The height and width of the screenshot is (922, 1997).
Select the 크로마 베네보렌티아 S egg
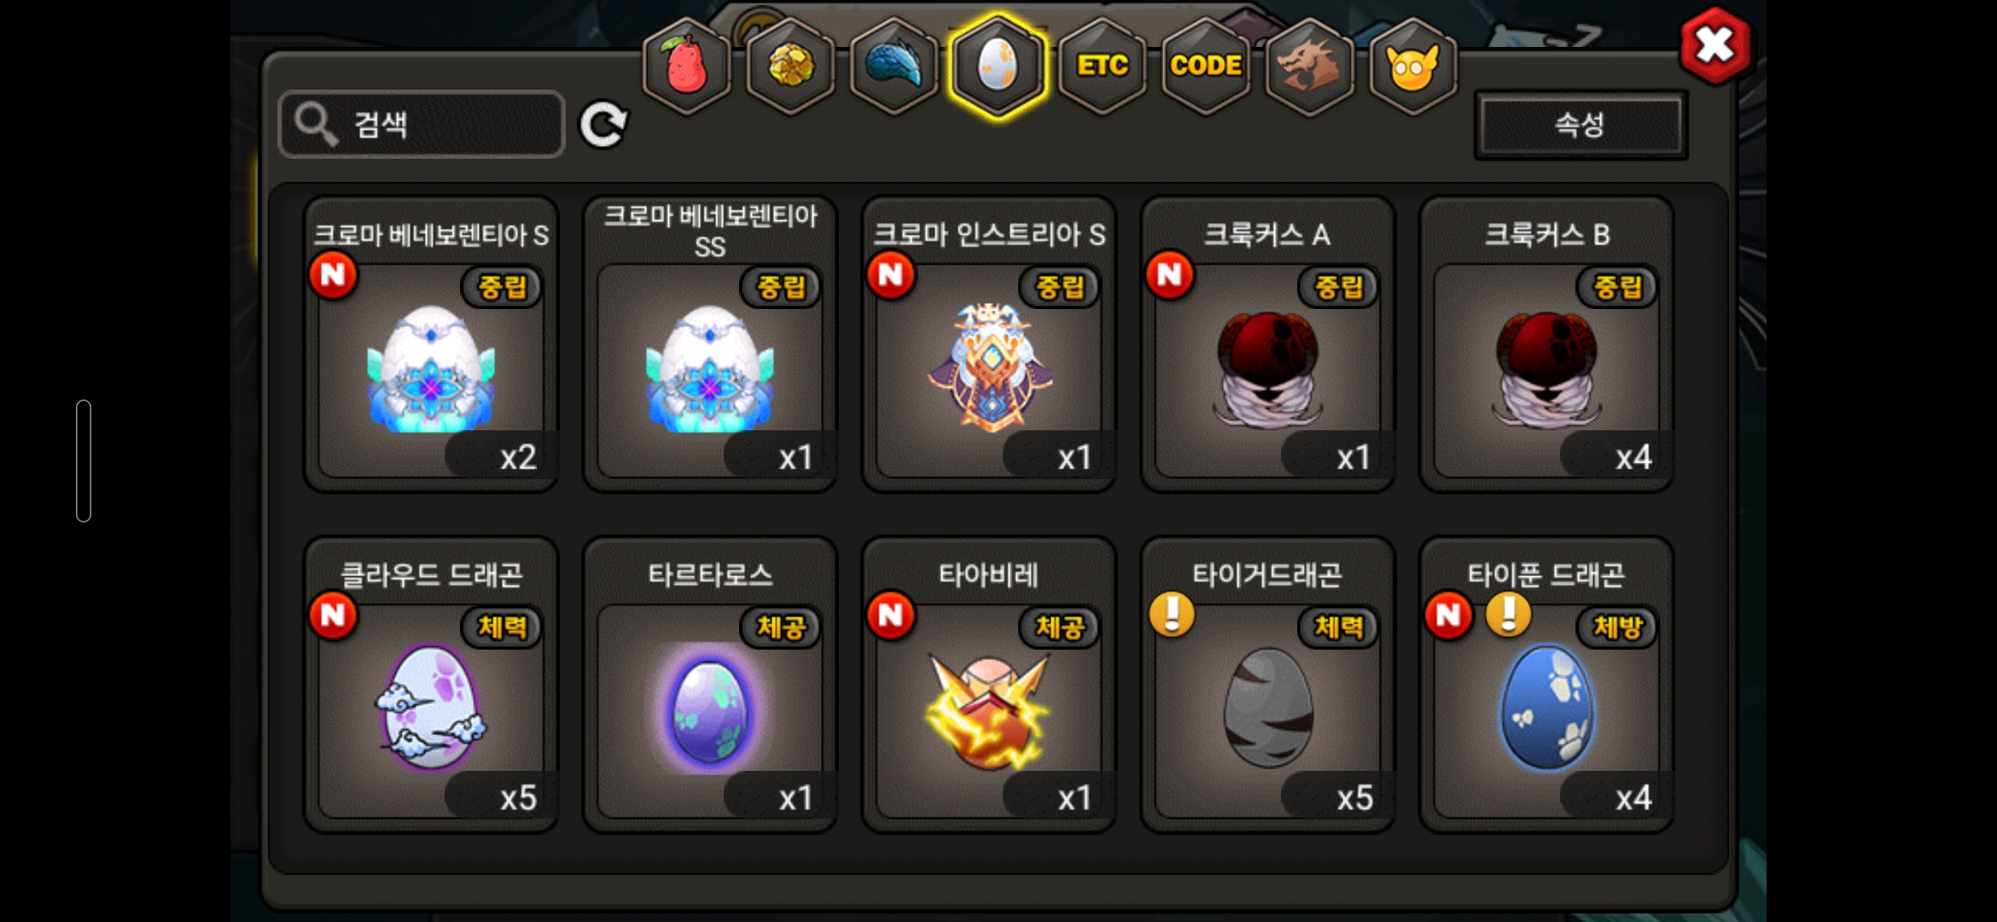[431, 344]
